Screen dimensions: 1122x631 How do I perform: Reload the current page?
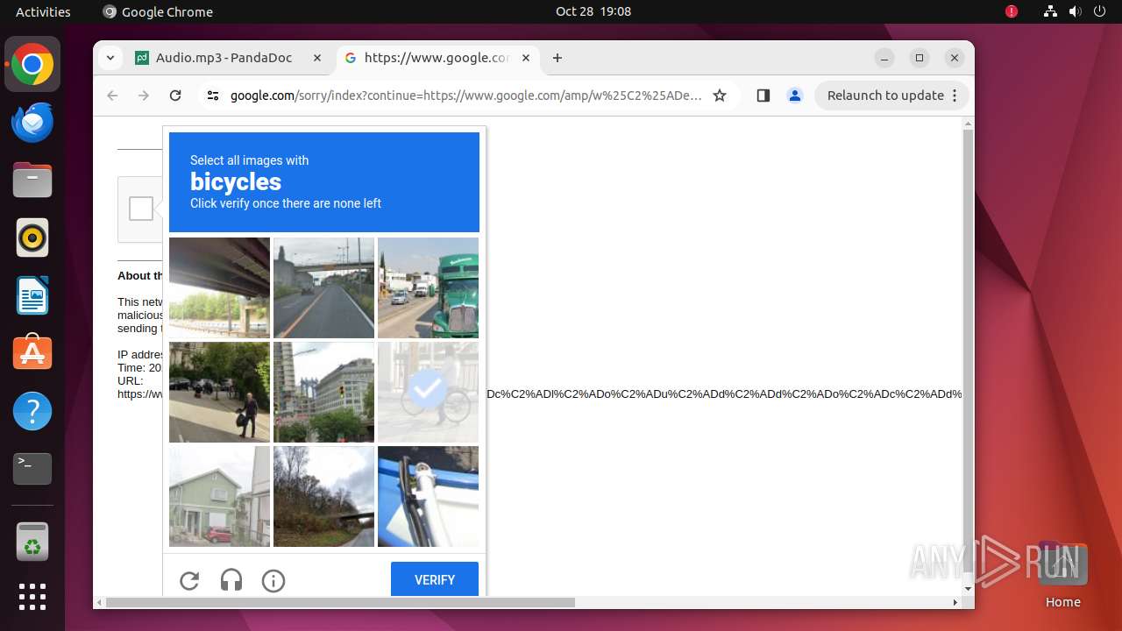(175, 96)
